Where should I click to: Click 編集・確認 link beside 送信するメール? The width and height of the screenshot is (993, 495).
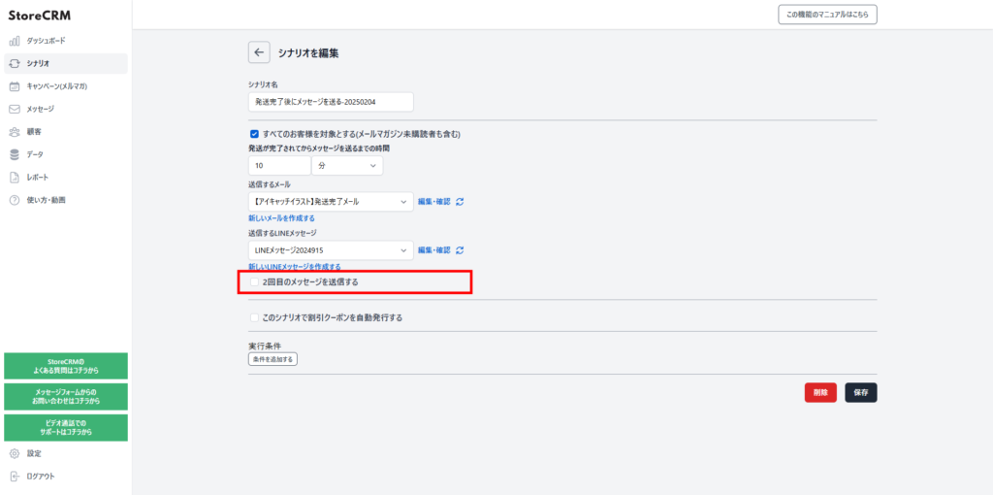click(x=433, y=202)
